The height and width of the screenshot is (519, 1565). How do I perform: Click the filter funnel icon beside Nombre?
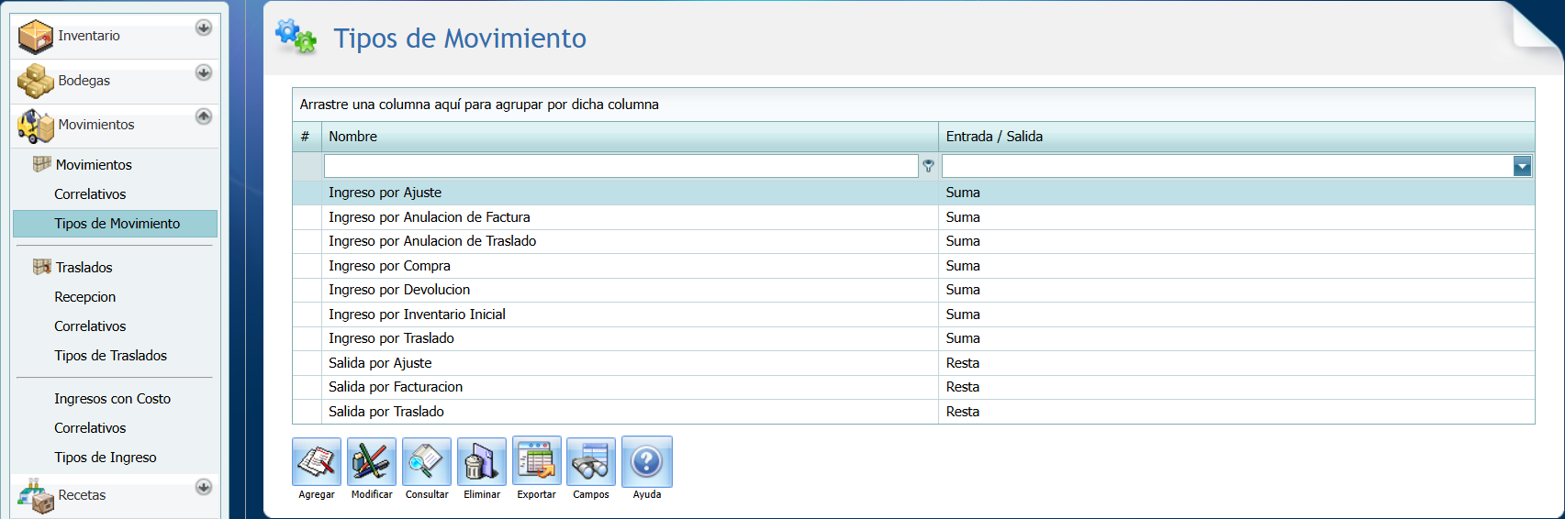tap(928, 166)
